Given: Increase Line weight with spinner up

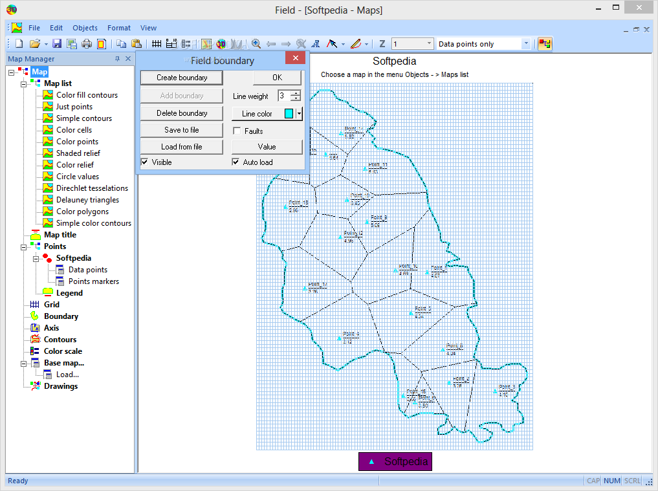Looking at the screenshot, I should coord(296,93).
